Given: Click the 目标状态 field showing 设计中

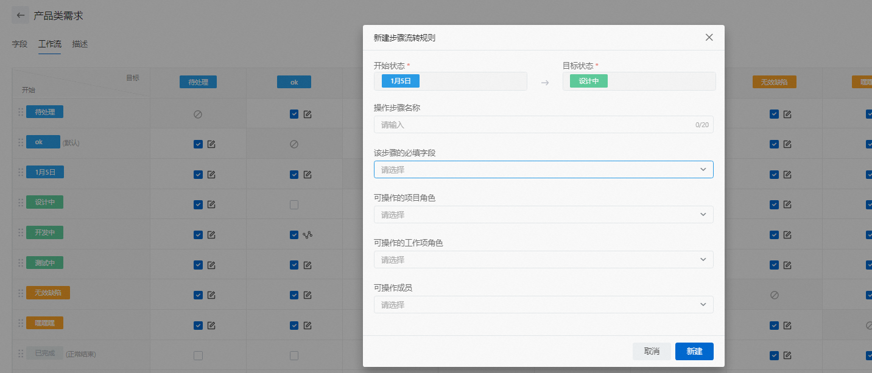Looking at the screenshot, I should (639, 82).
